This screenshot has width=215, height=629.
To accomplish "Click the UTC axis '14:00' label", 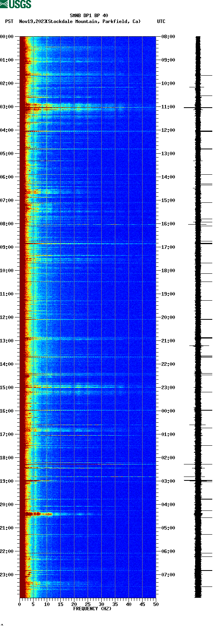I will pos(168,177).
